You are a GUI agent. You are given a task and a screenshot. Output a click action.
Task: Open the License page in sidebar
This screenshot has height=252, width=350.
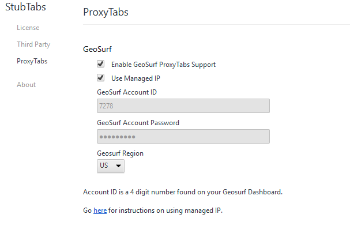(28, 28)
